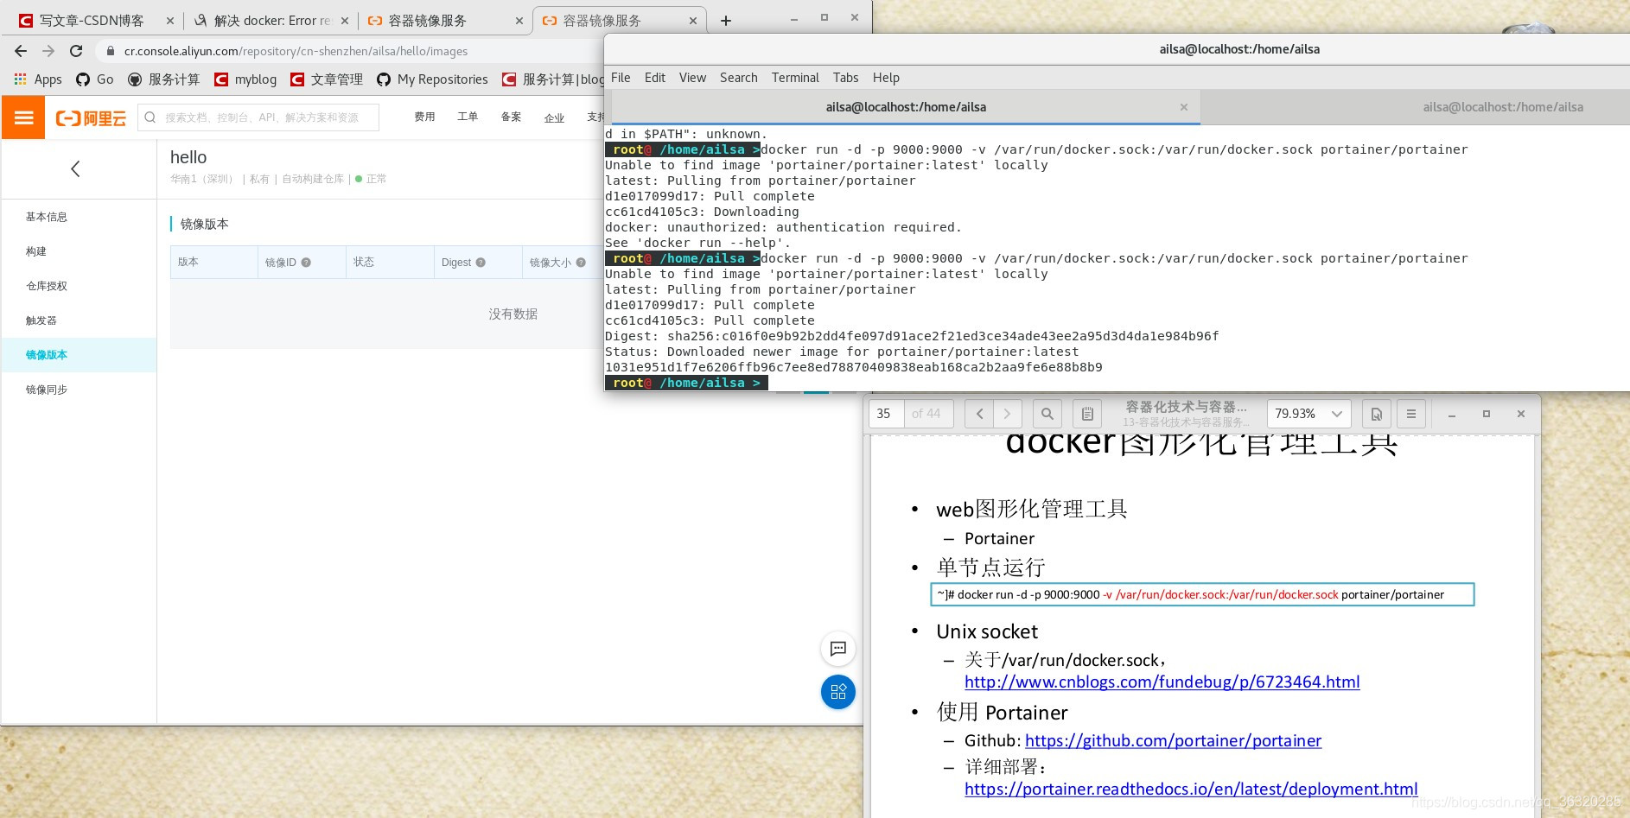
Task: Open the terminal File menu
Action: 621,78
